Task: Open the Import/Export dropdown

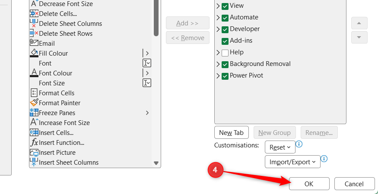Action: pyautogui.click(x=292, y=162)
